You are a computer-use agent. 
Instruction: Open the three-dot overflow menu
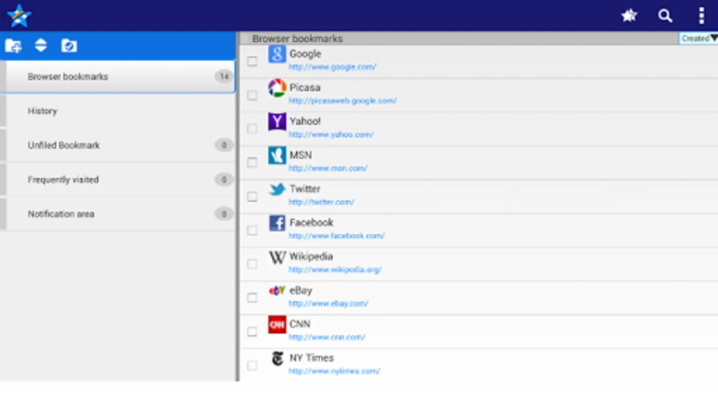coord(702,15)
